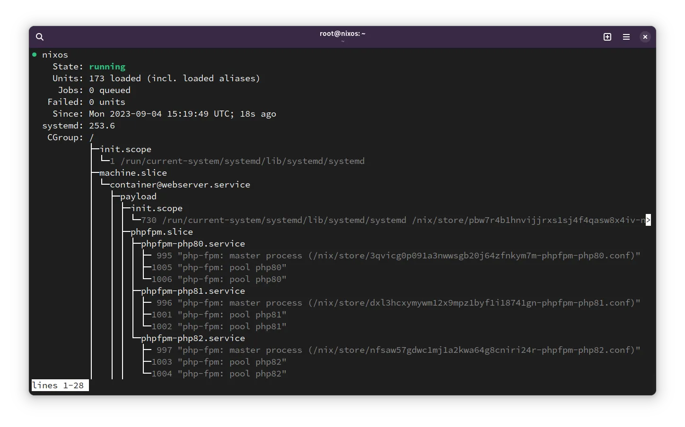This screenshot has width=685, height=427.
Task: Click init.scope under payload
Action: click(157, 208)
